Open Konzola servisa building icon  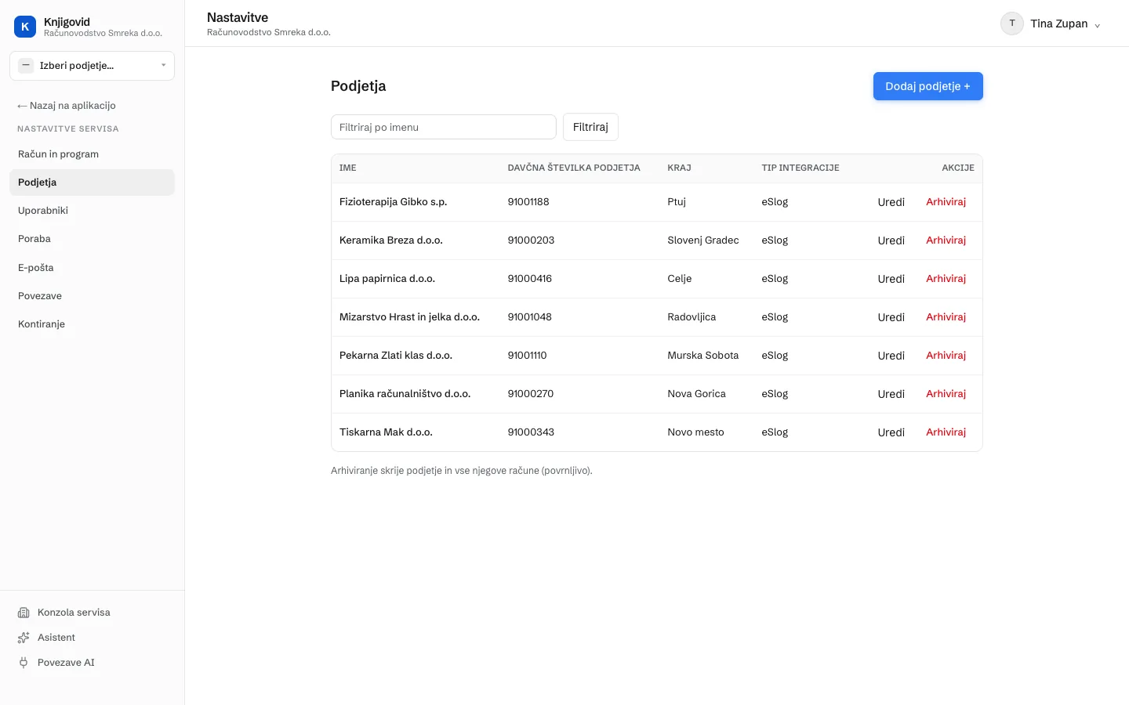(x=24, y=613)
